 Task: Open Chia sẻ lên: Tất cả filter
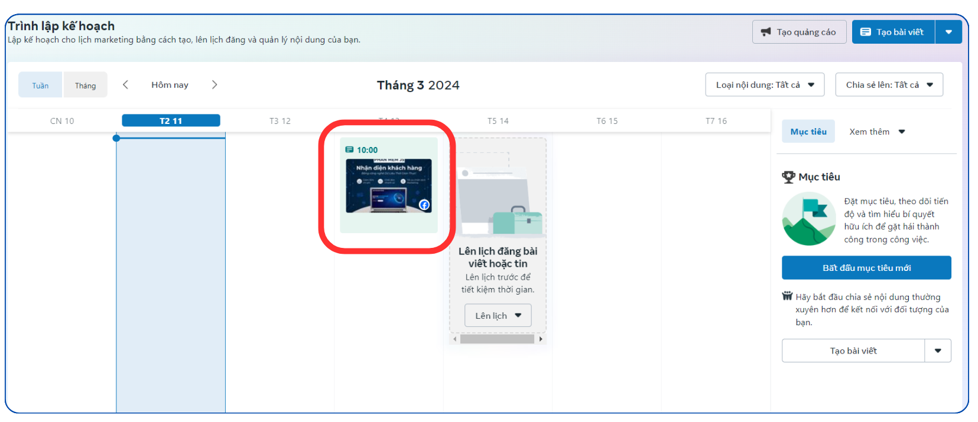point(889,85)
